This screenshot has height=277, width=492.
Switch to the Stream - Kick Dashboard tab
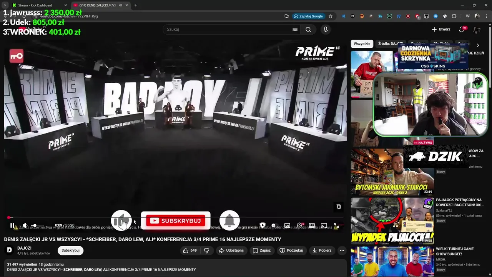tap(38, 5)
